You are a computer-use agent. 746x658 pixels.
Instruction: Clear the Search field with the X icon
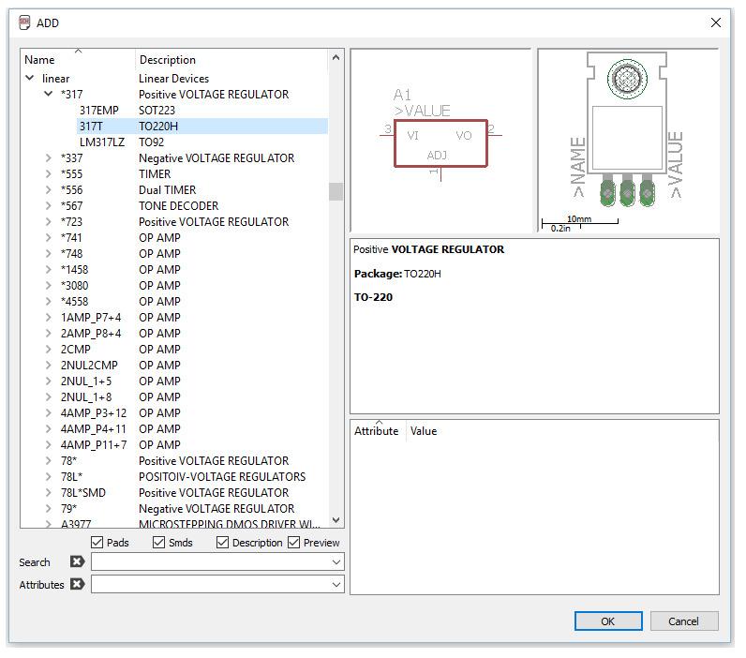(x=77, y=561)
